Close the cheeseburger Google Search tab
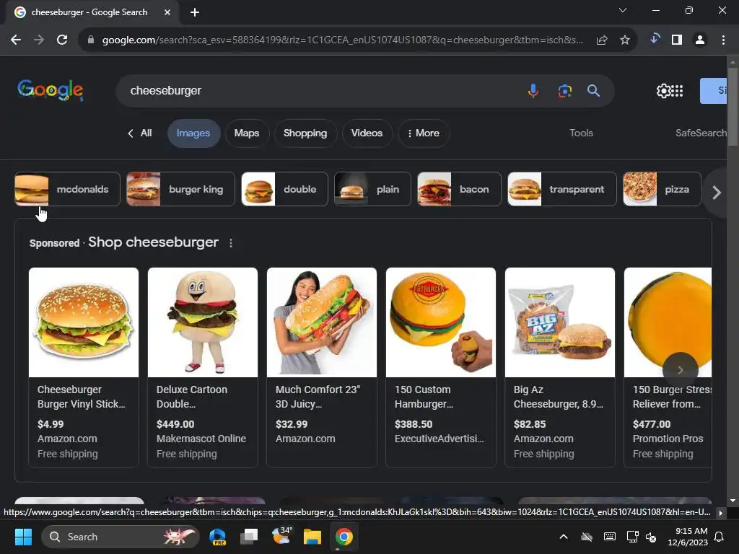This screenshot has height=554, width=739. tap(167, 12)
